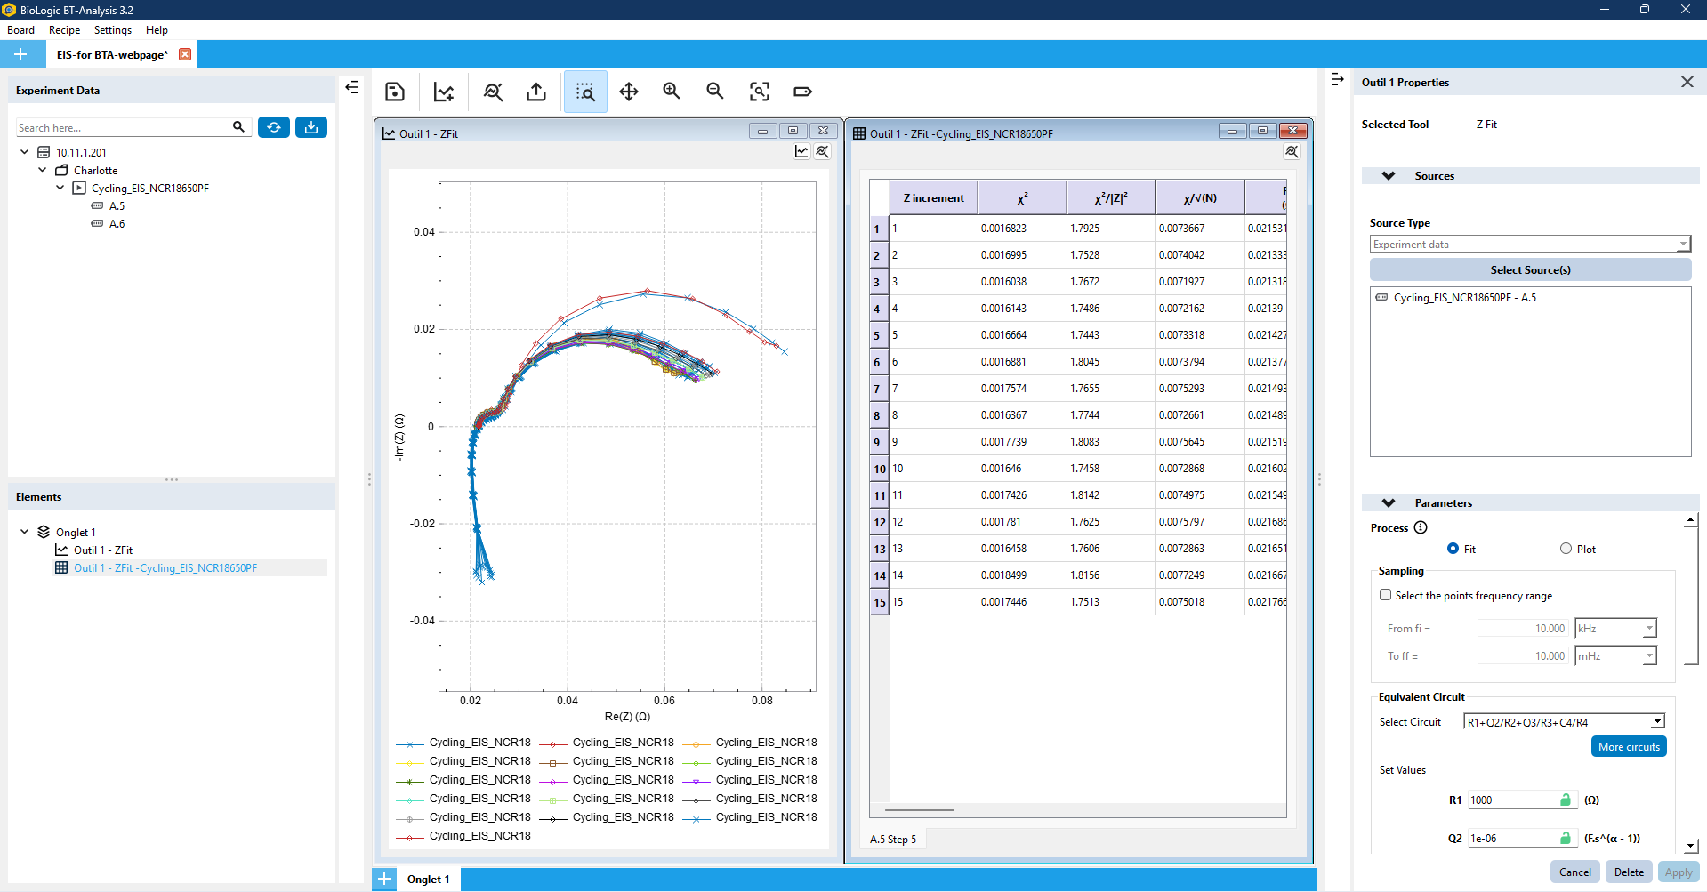Enable Select the points frequency range checkbox
The image size is (1707, 892).
tap(1385, 595)
